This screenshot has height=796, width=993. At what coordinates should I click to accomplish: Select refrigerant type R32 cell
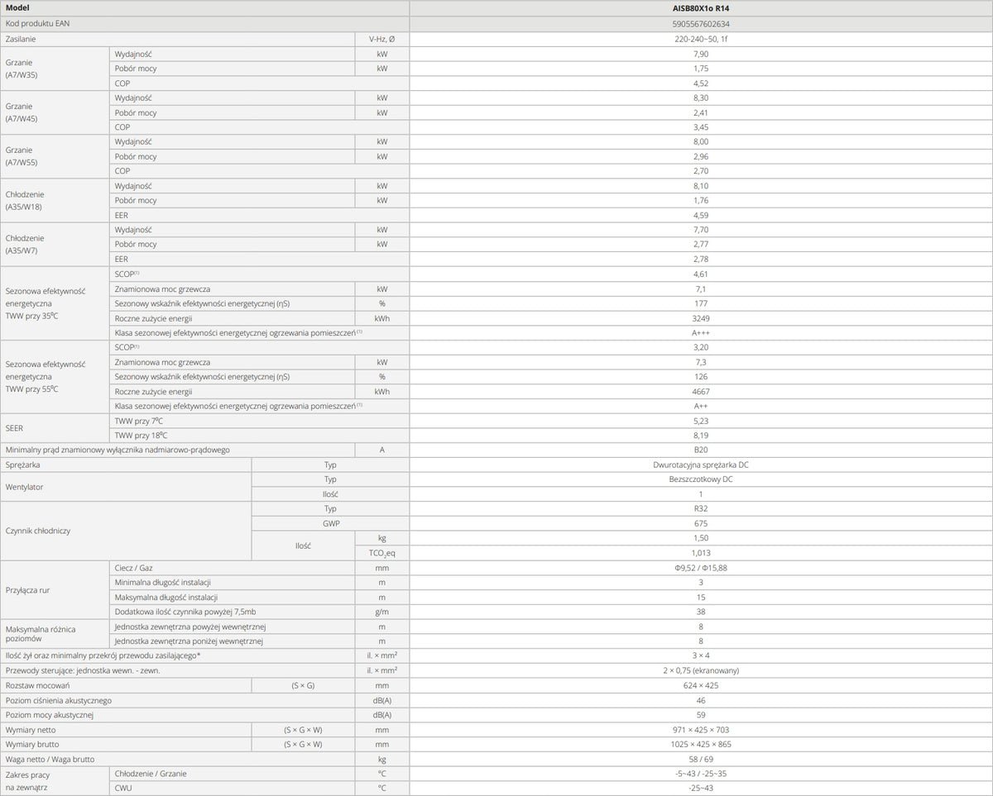coord(701,509)
